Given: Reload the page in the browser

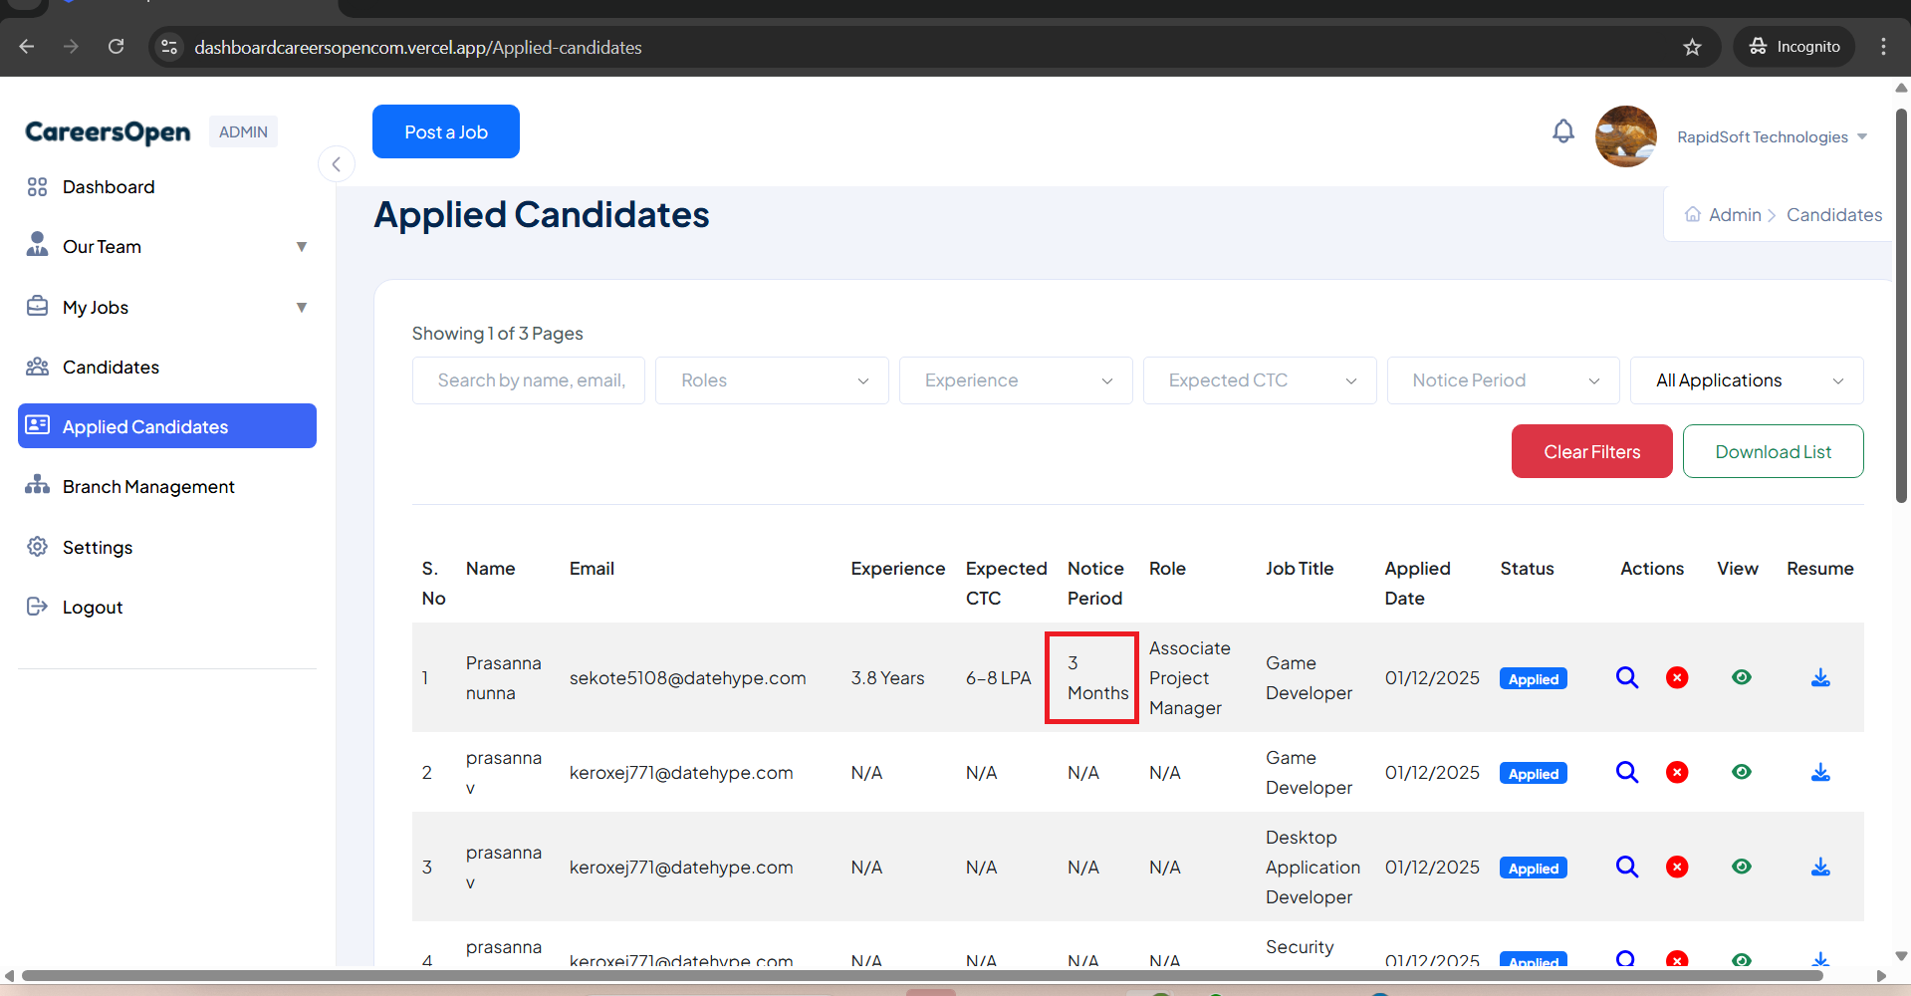Looking at the screenshot, I should pos(117,47).
